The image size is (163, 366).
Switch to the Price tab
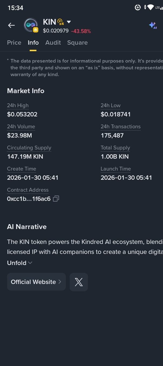click(14, 43)
